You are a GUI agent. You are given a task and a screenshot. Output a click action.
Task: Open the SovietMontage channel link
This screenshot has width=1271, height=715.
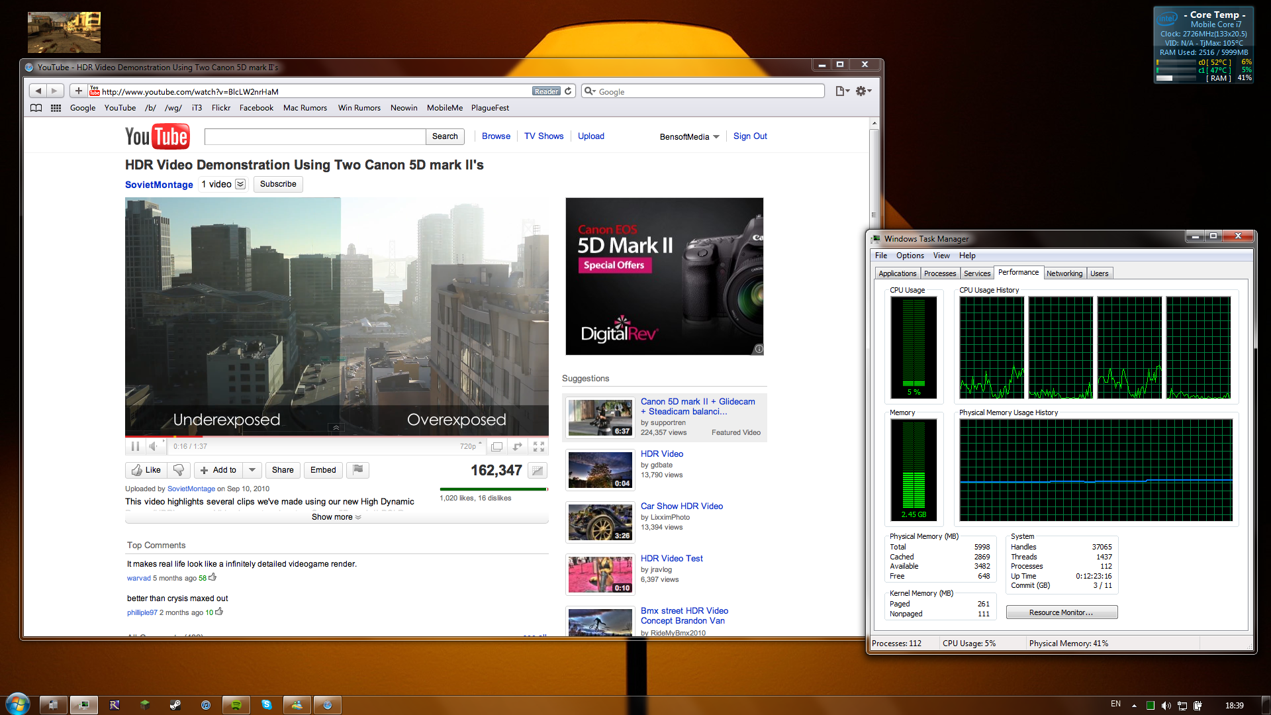[159, 185]
